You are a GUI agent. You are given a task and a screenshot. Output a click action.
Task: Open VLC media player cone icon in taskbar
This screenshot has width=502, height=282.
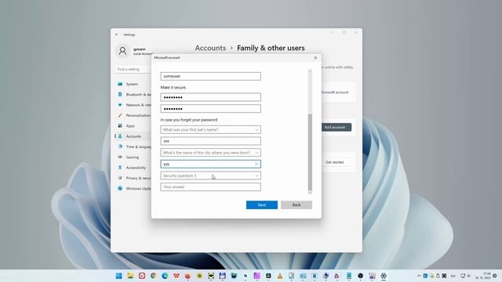[280, 276]
